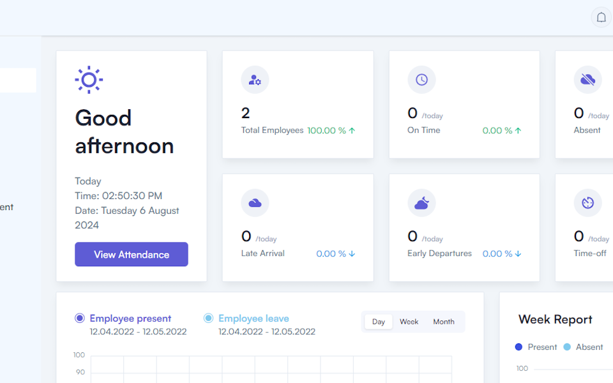Click Employee leave date range text

[267, 332]
